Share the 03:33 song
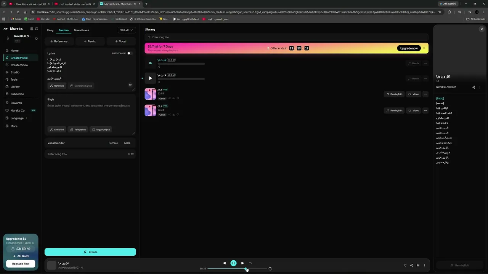 point(169,115)
